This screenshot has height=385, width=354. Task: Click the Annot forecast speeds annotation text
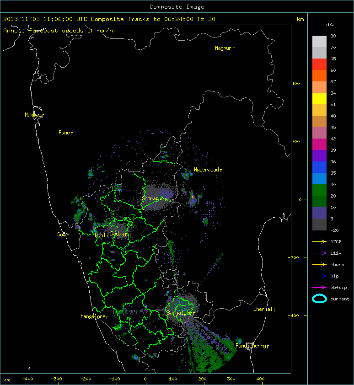(x=60, y=31)
